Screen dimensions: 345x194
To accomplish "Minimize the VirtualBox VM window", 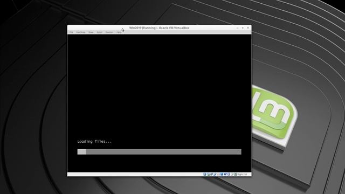I will pyautogui.click(x=237, y=28).
